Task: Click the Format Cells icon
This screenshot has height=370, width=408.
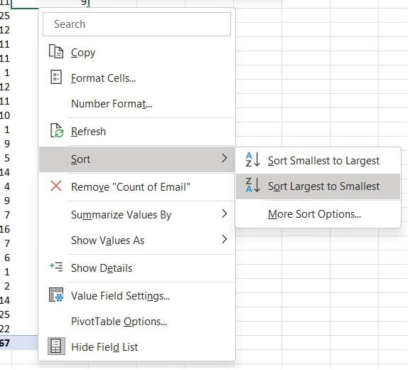Action: pos(56,77)
